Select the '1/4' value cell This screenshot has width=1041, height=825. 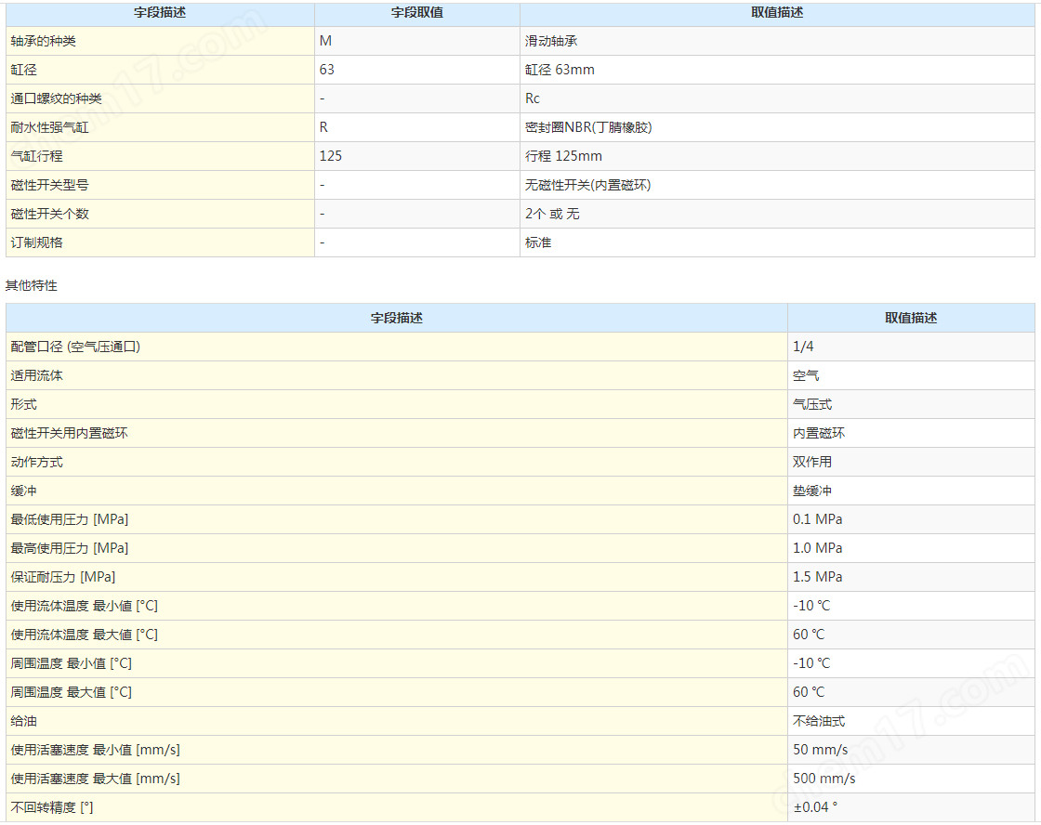tap(911, 347)
